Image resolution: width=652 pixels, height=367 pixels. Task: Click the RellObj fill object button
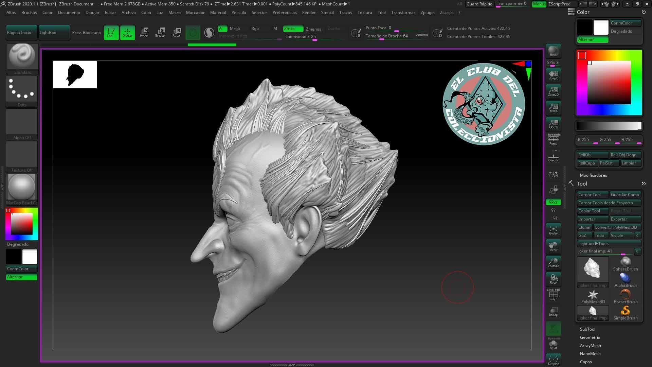tap(593, 155)
